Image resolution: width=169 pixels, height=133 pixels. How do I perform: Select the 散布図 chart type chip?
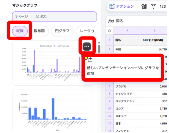[x=39, y=31]
